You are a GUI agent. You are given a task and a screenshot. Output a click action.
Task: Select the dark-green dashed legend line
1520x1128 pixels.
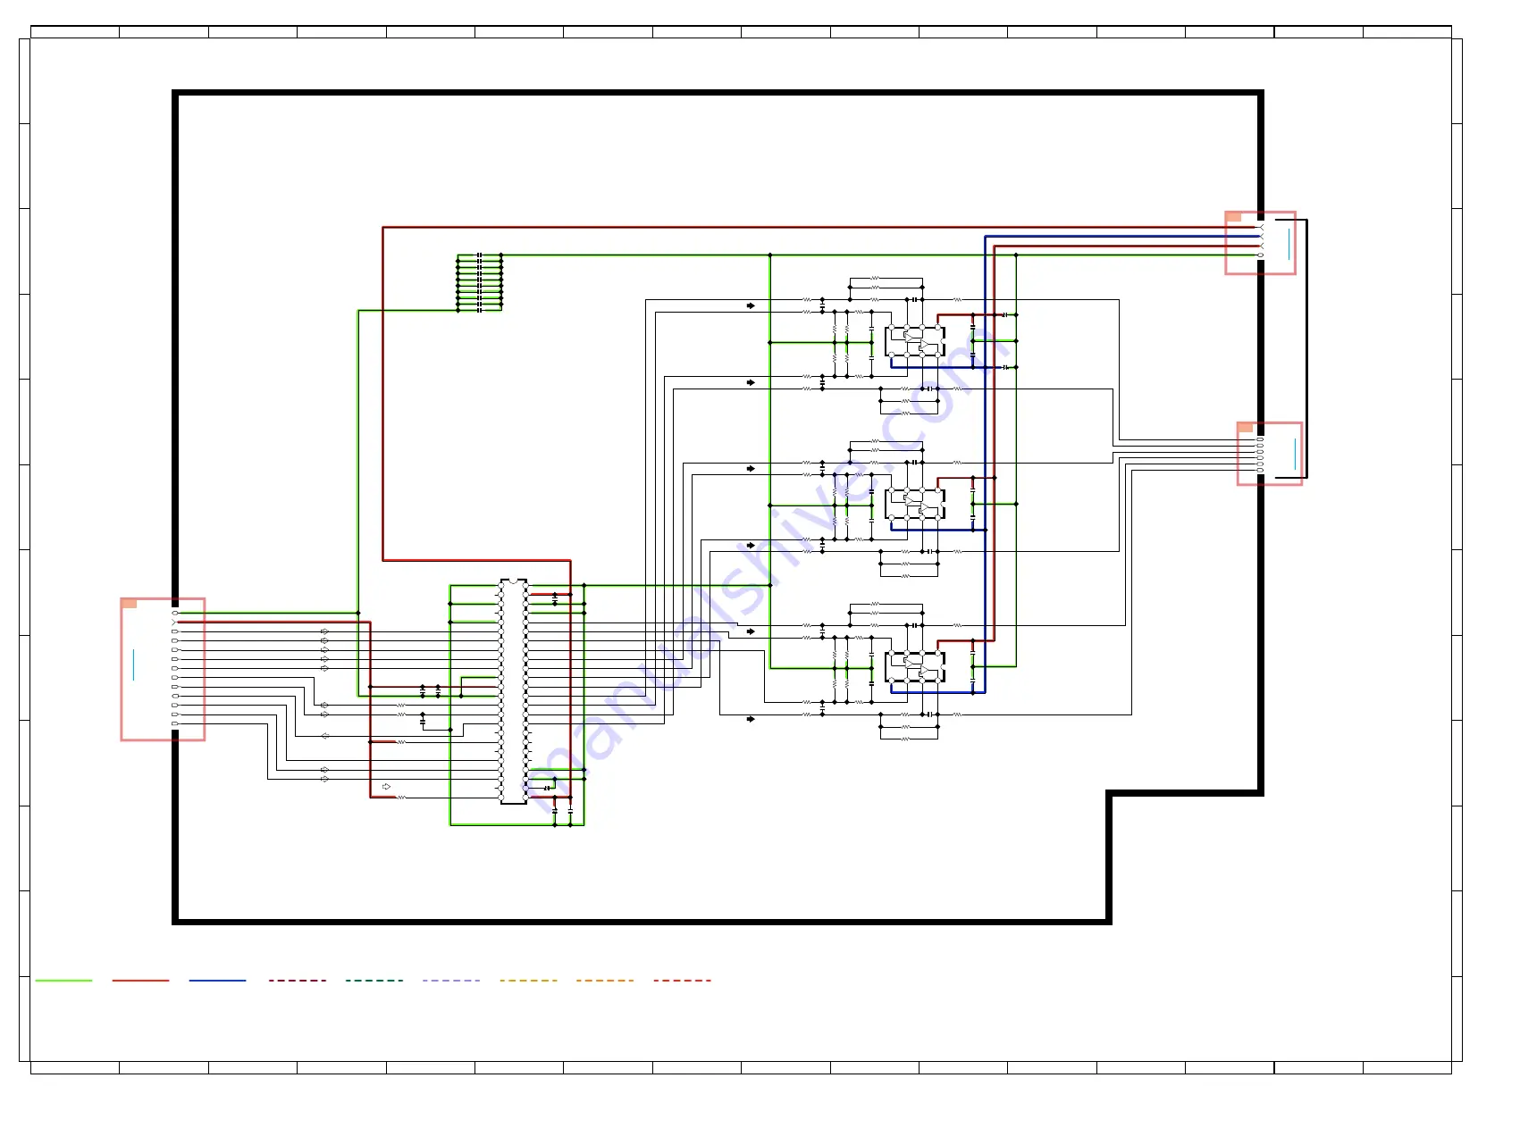374,981
